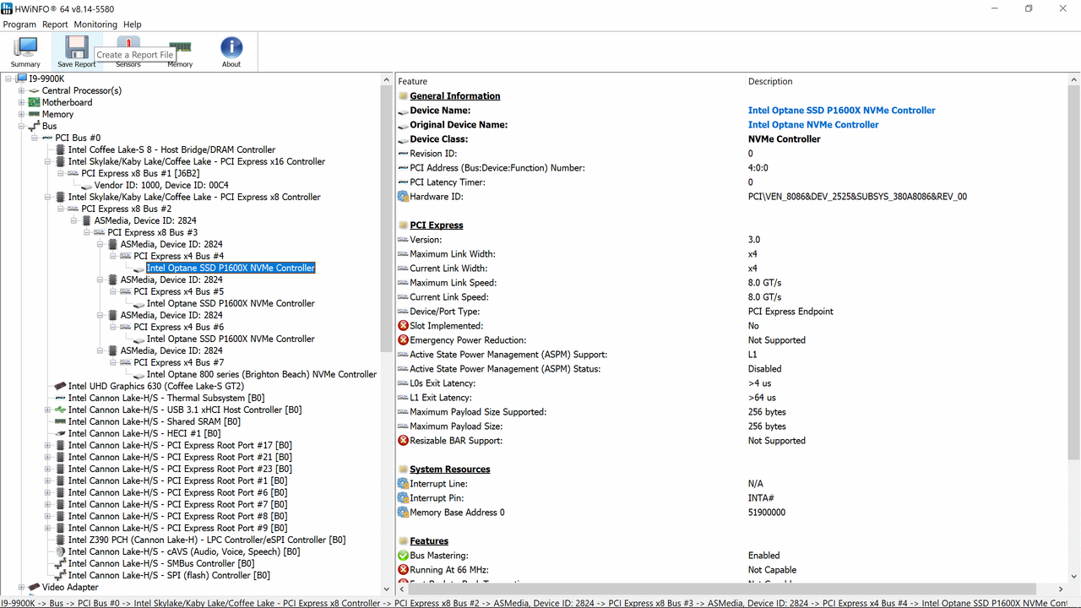Click the Save Report floppy icon
Screen dimensions: 1081x608
pos(77,46)
